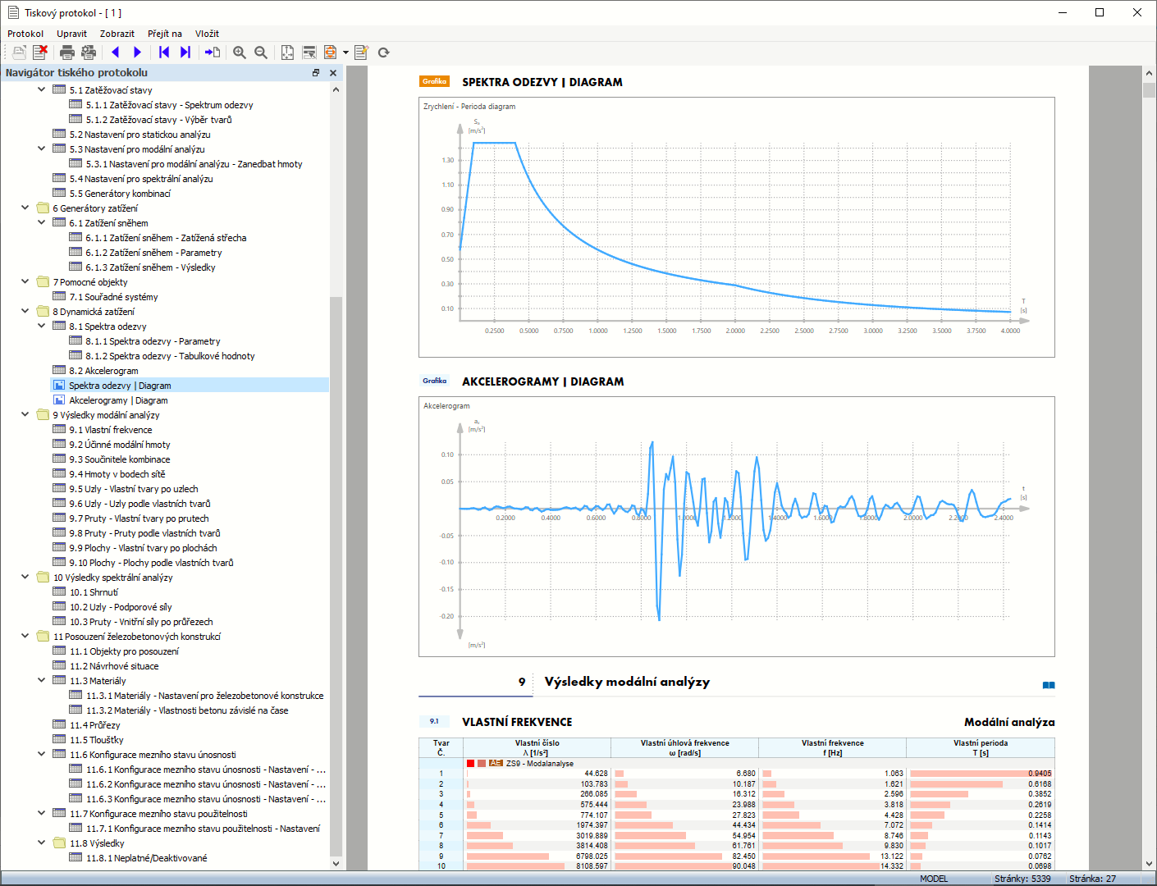Click the orange page layout icon
This screenshot has width=1157, height=886.
tap(330, 53)
